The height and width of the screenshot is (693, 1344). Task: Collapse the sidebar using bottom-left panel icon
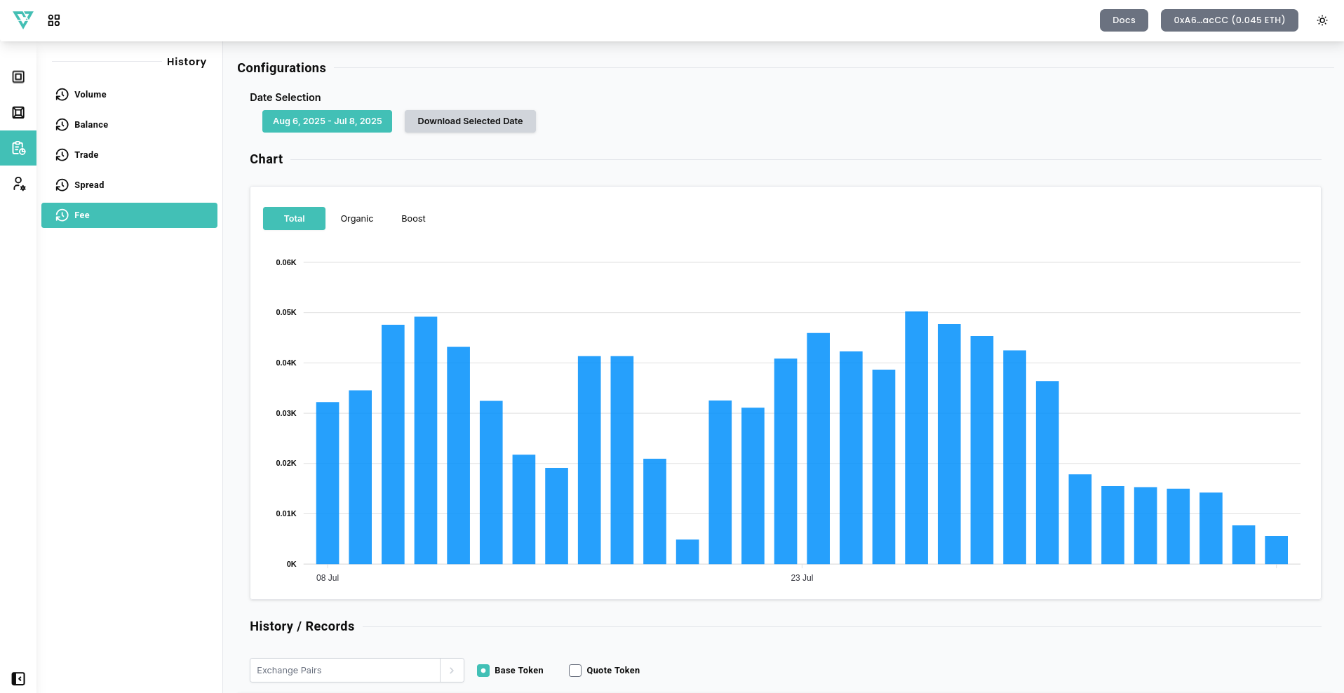pyautogui.click(x=18, y=678)
